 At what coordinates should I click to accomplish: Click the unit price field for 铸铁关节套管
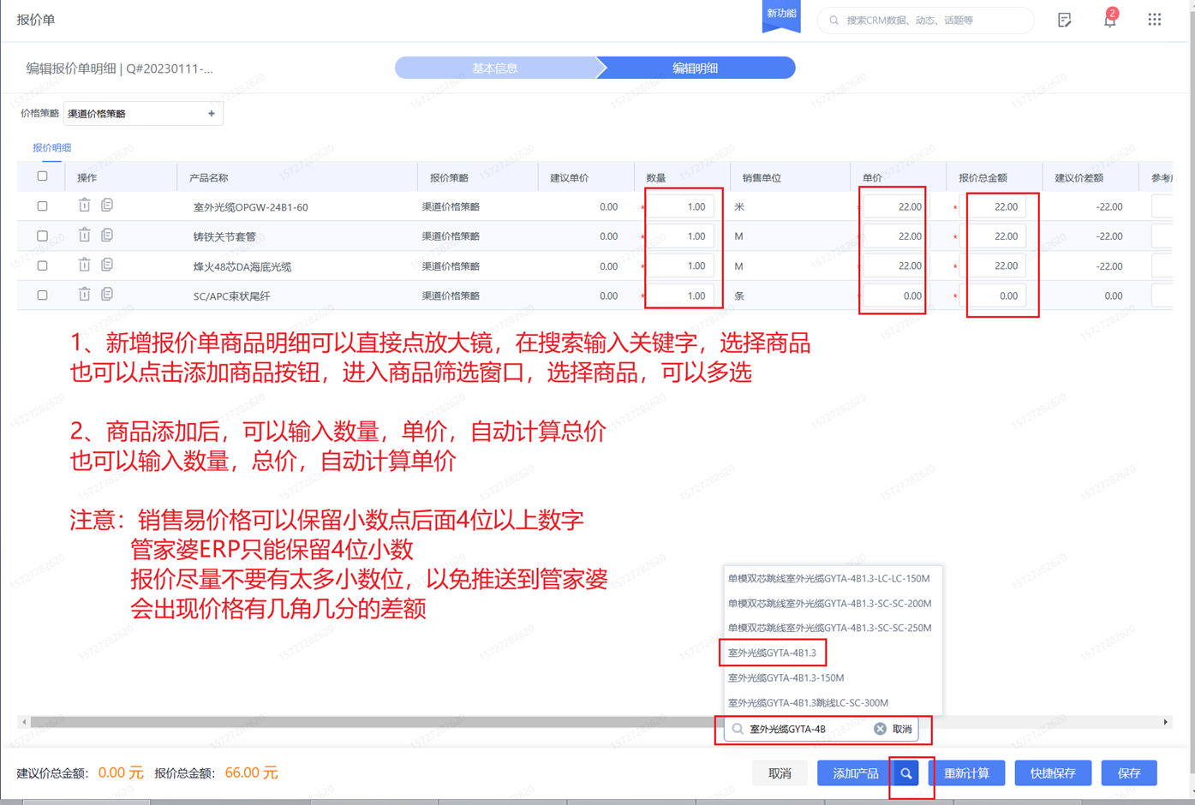(894, 236)
